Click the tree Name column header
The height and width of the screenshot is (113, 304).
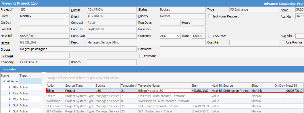tap(10, 76)
